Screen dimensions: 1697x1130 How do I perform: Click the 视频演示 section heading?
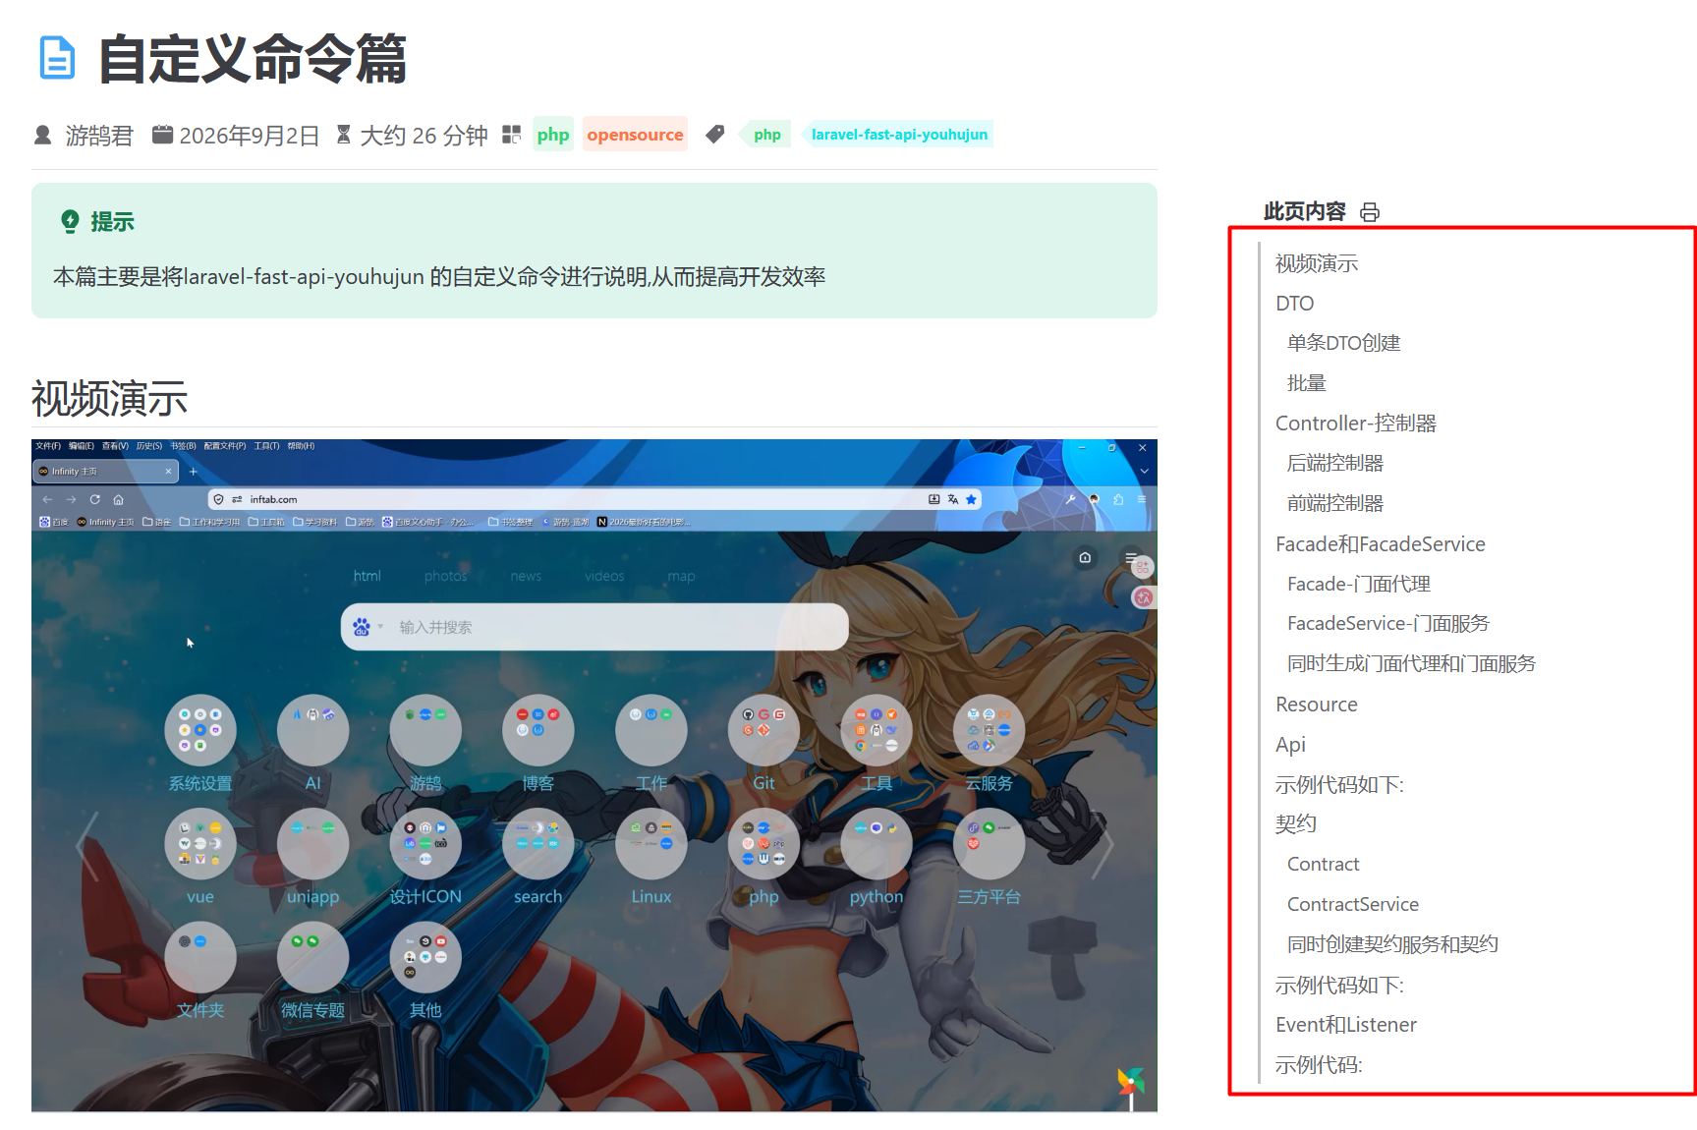109,399
